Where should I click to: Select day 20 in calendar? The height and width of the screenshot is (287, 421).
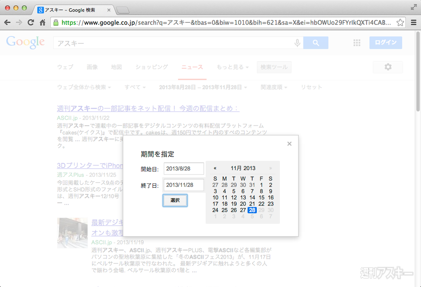click(243, 204)
